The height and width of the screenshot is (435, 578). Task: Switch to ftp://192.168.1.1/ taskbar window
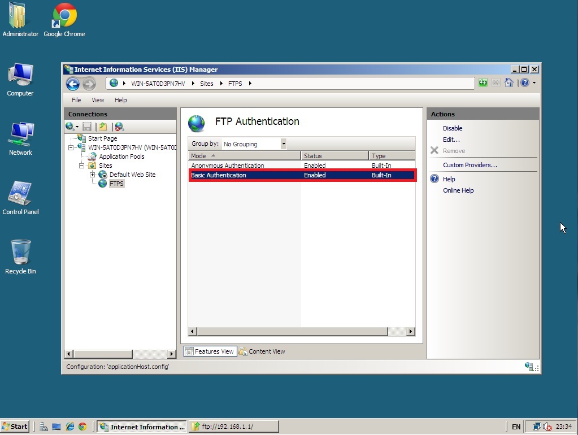[234, 427]
